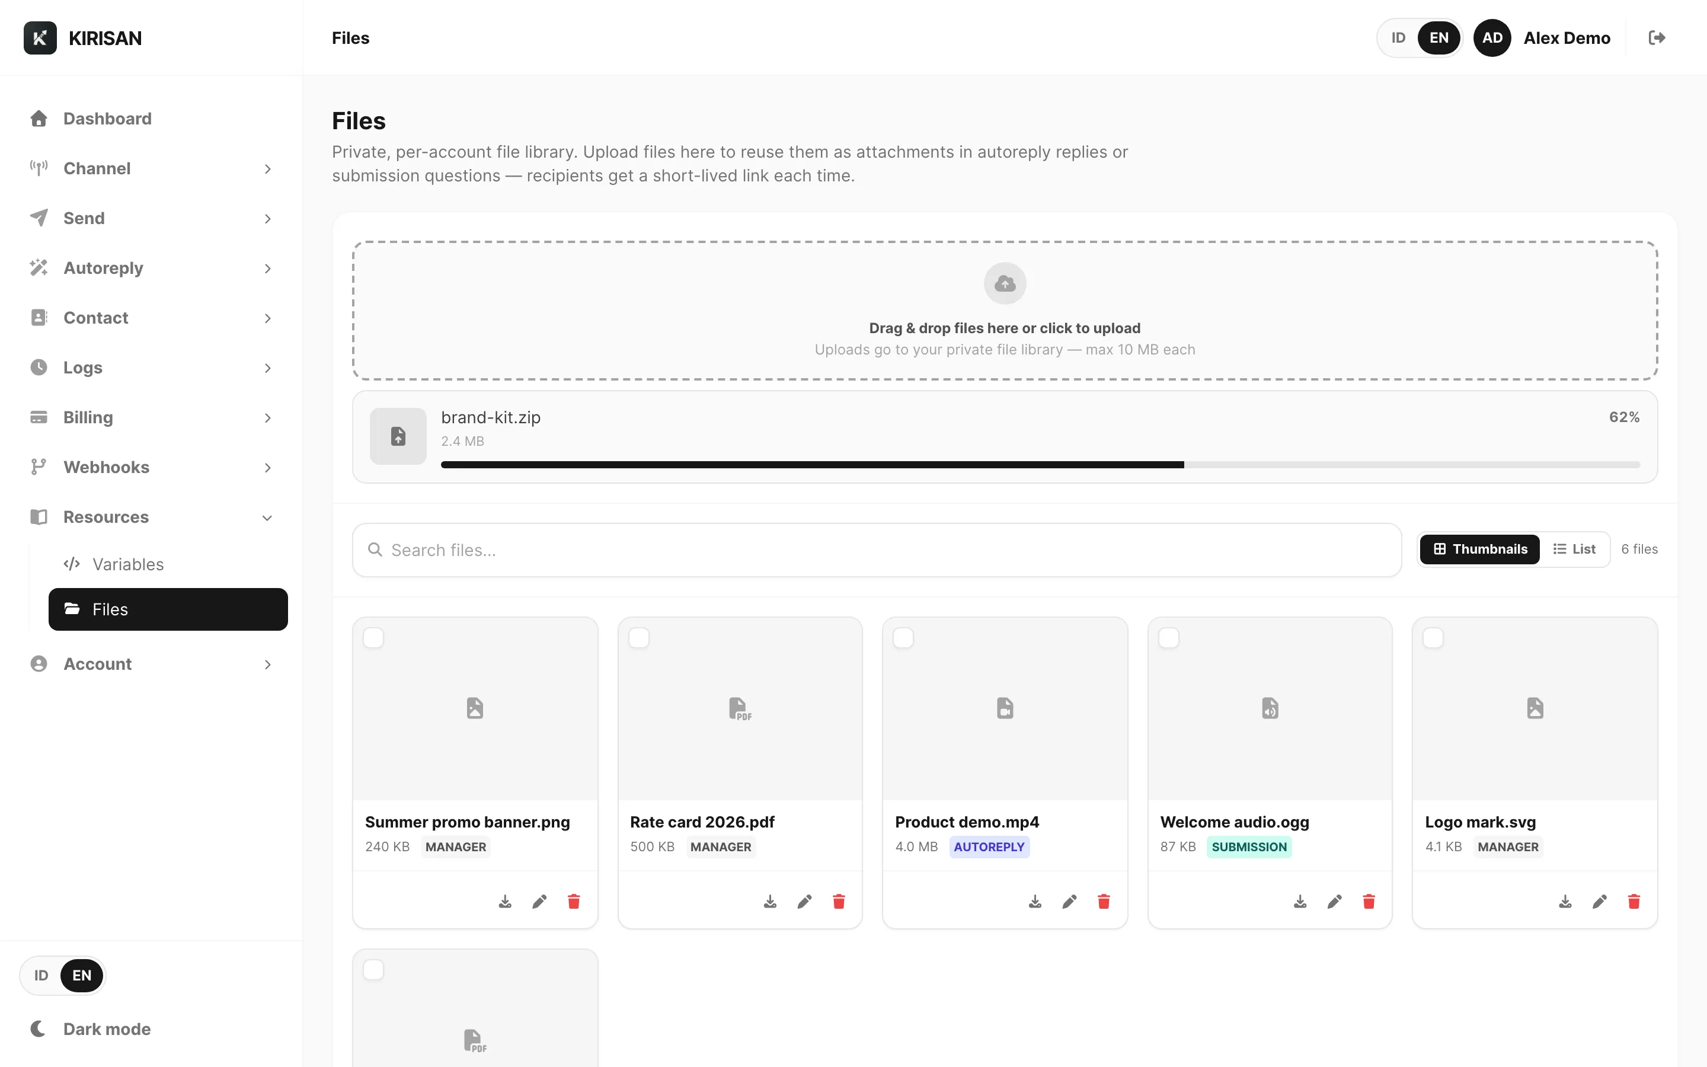1707x1067 pixels.
Task: Select Rate card 2026.pdf checkbox
Action: 638,638
